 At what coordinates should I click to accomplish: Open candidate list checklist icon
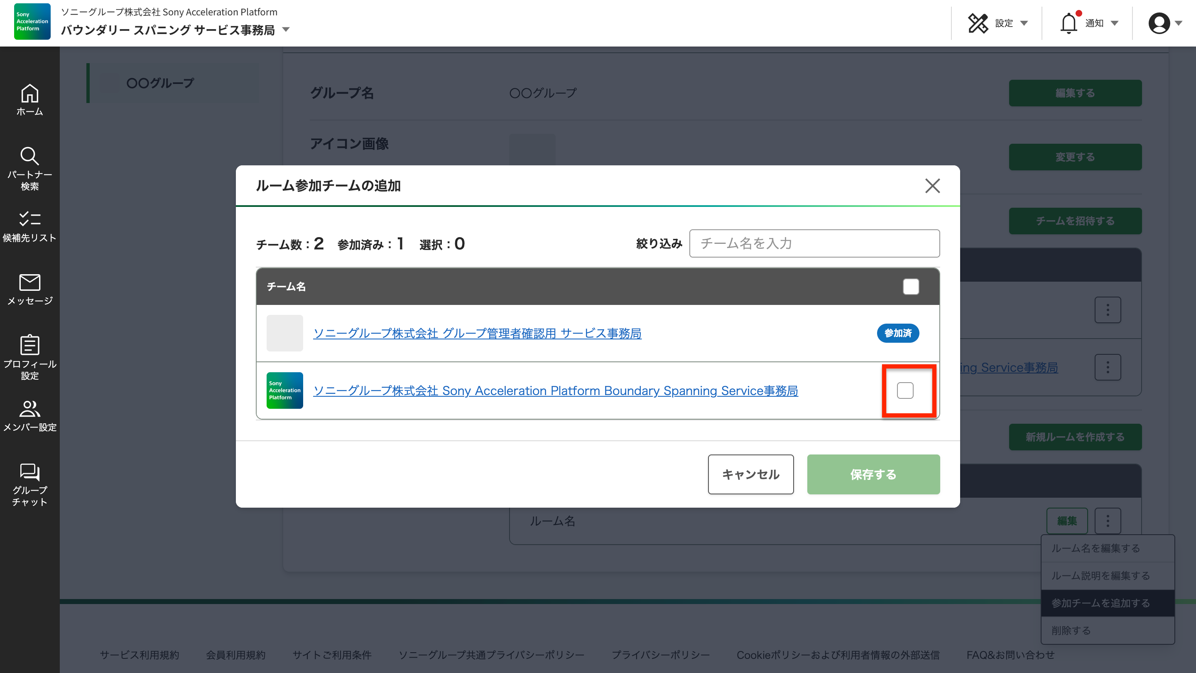coord(30,219)
